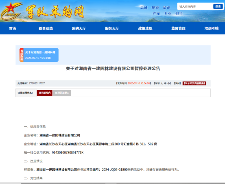Select the dark red 处罚期限内 status
The image size is (225, 184).
[x=45, y=93]
